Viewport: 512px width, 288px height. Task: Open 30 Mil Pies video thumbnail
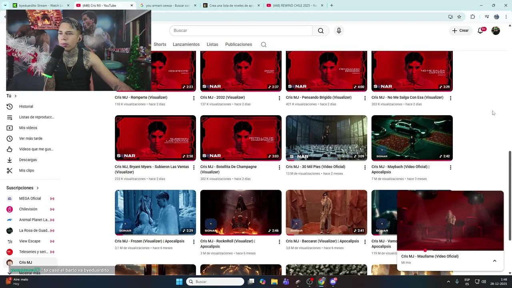(326, 138)
